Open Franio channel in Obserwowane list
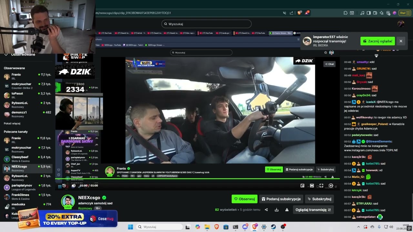 click(27, 76)
